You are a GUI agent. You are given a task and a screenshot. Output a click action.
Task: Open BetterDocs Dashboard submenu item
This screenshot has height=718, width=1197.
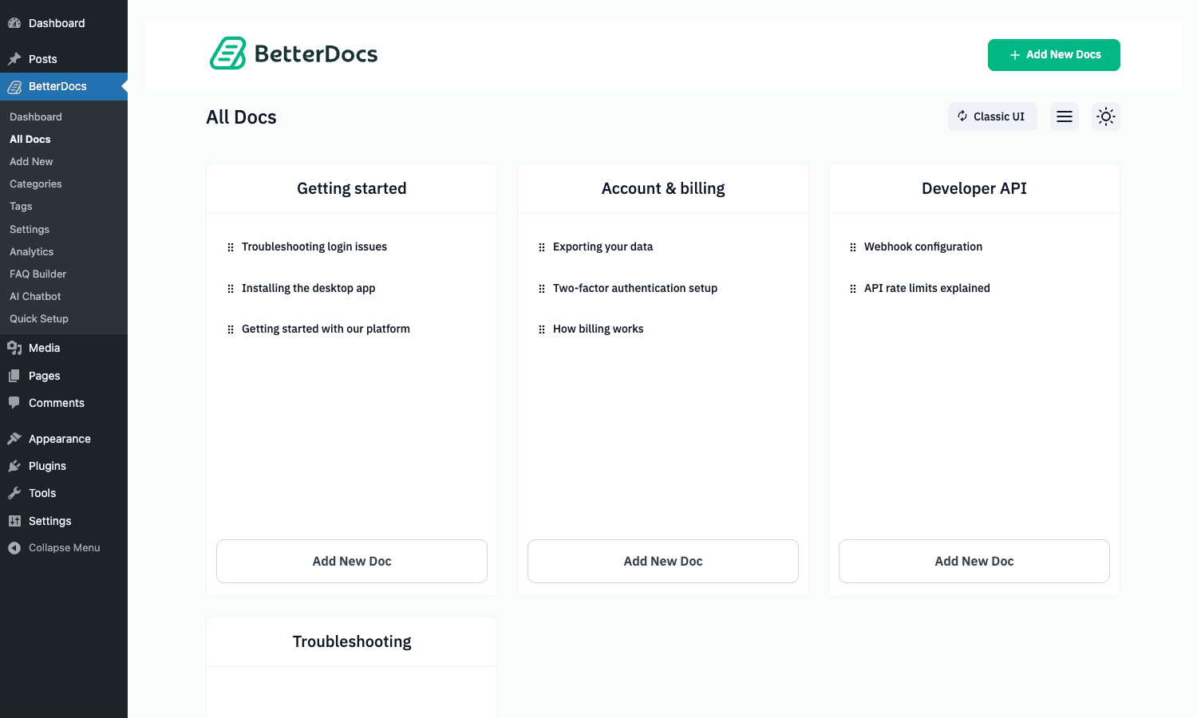click(x=36, y=116)
